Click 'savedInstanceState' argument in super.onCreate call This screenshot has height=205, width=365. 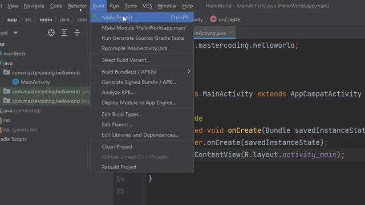[x=282, y=142]
